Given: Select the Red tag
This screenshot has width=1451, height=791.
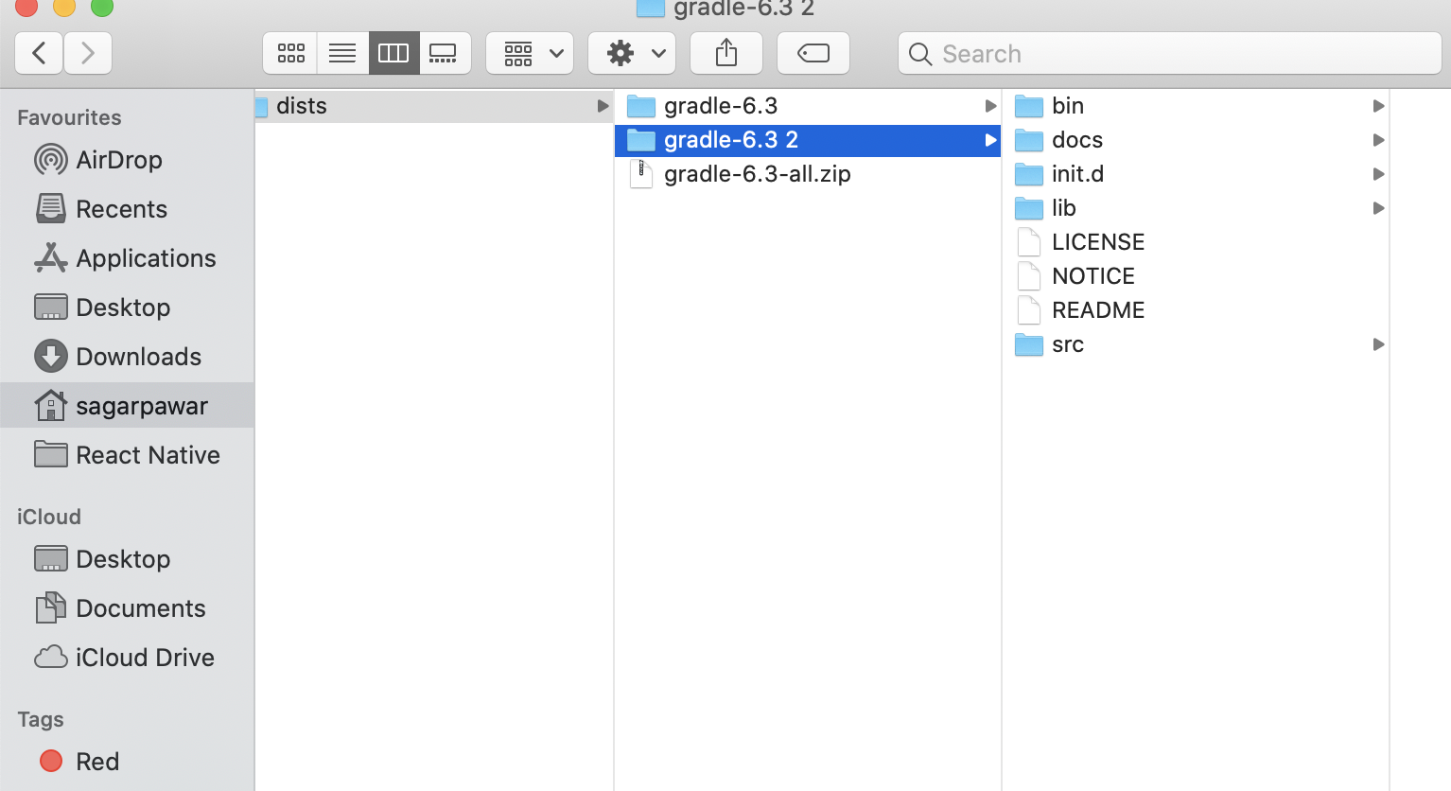Looking at the screenshot, I should [96, 762].
